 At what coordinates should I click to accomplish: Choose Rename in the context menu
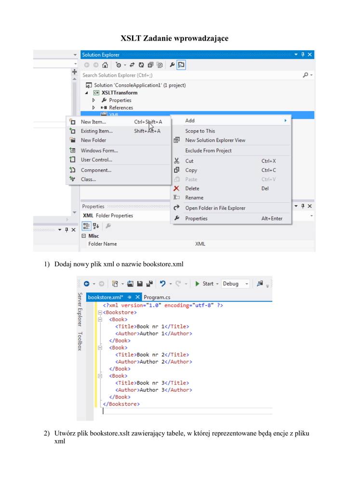click(194, 198)
